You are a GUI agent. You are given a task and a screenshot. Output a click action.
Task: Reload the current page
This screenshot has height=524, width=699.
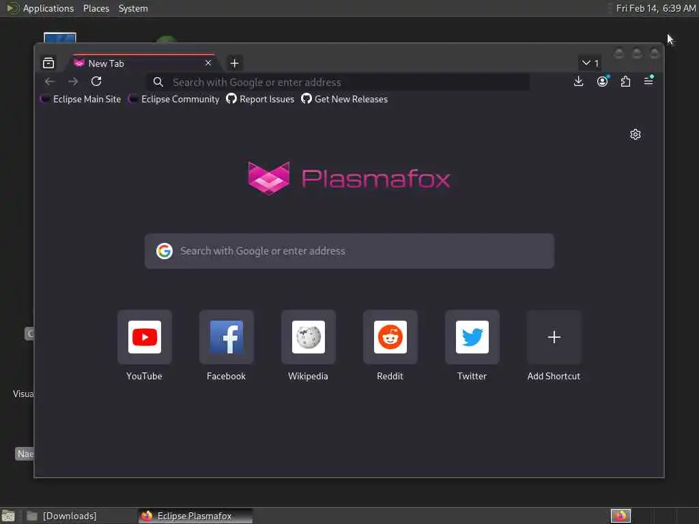coord(96,82)
